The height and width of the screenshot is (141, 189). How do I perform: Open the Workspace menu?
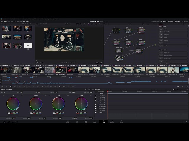(x=53, y=19)
